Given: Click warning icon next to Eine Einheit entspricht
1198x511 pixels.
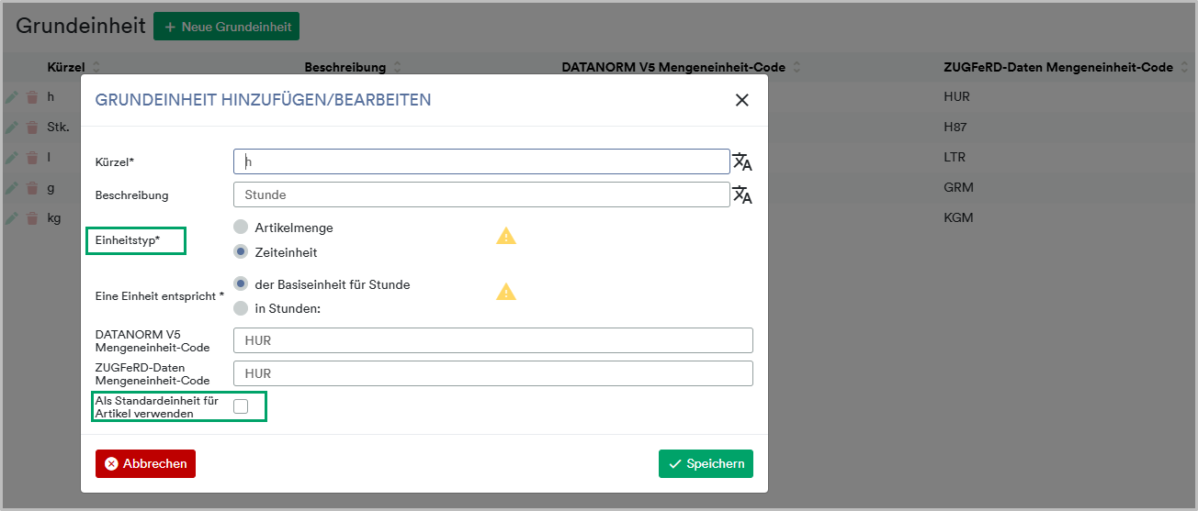Looking at the screenshot, I should [506, 292].
